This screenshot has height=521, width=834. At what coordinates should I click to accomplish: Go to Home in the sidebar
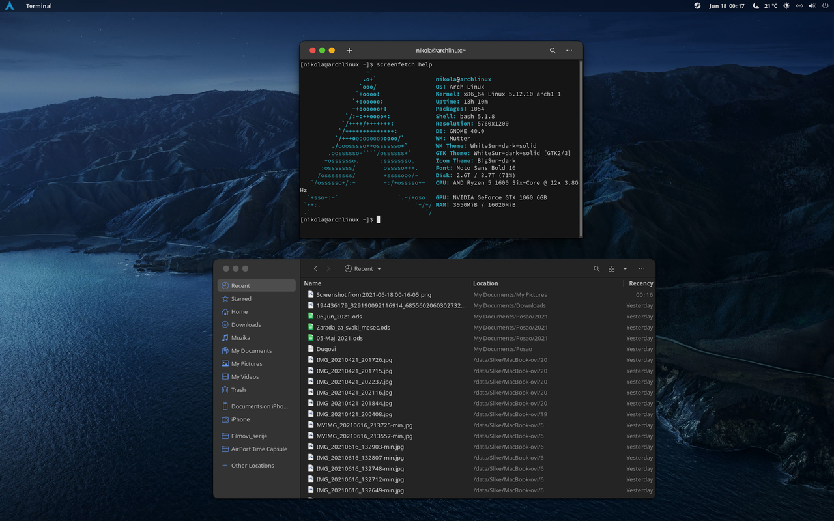coord(257,311)
